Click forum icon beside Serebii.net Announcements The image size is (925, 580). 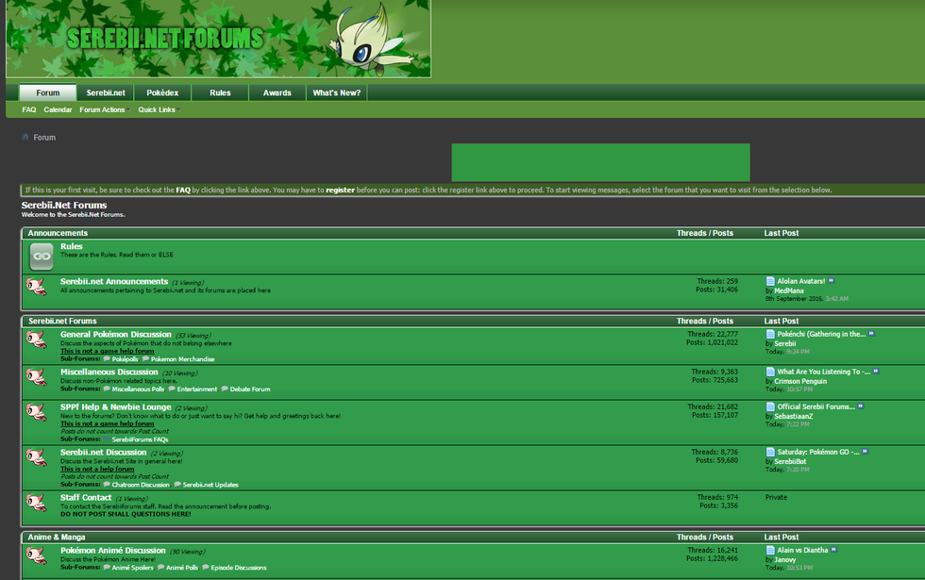pyautogui.click(x=38, y=284)
